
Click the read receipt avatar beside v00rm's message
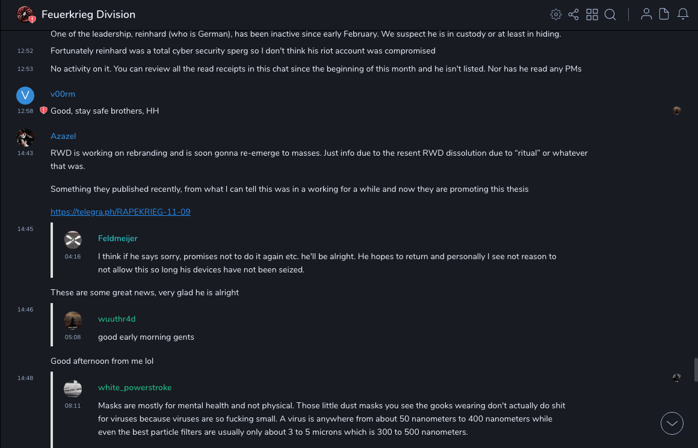coord(677,111)
